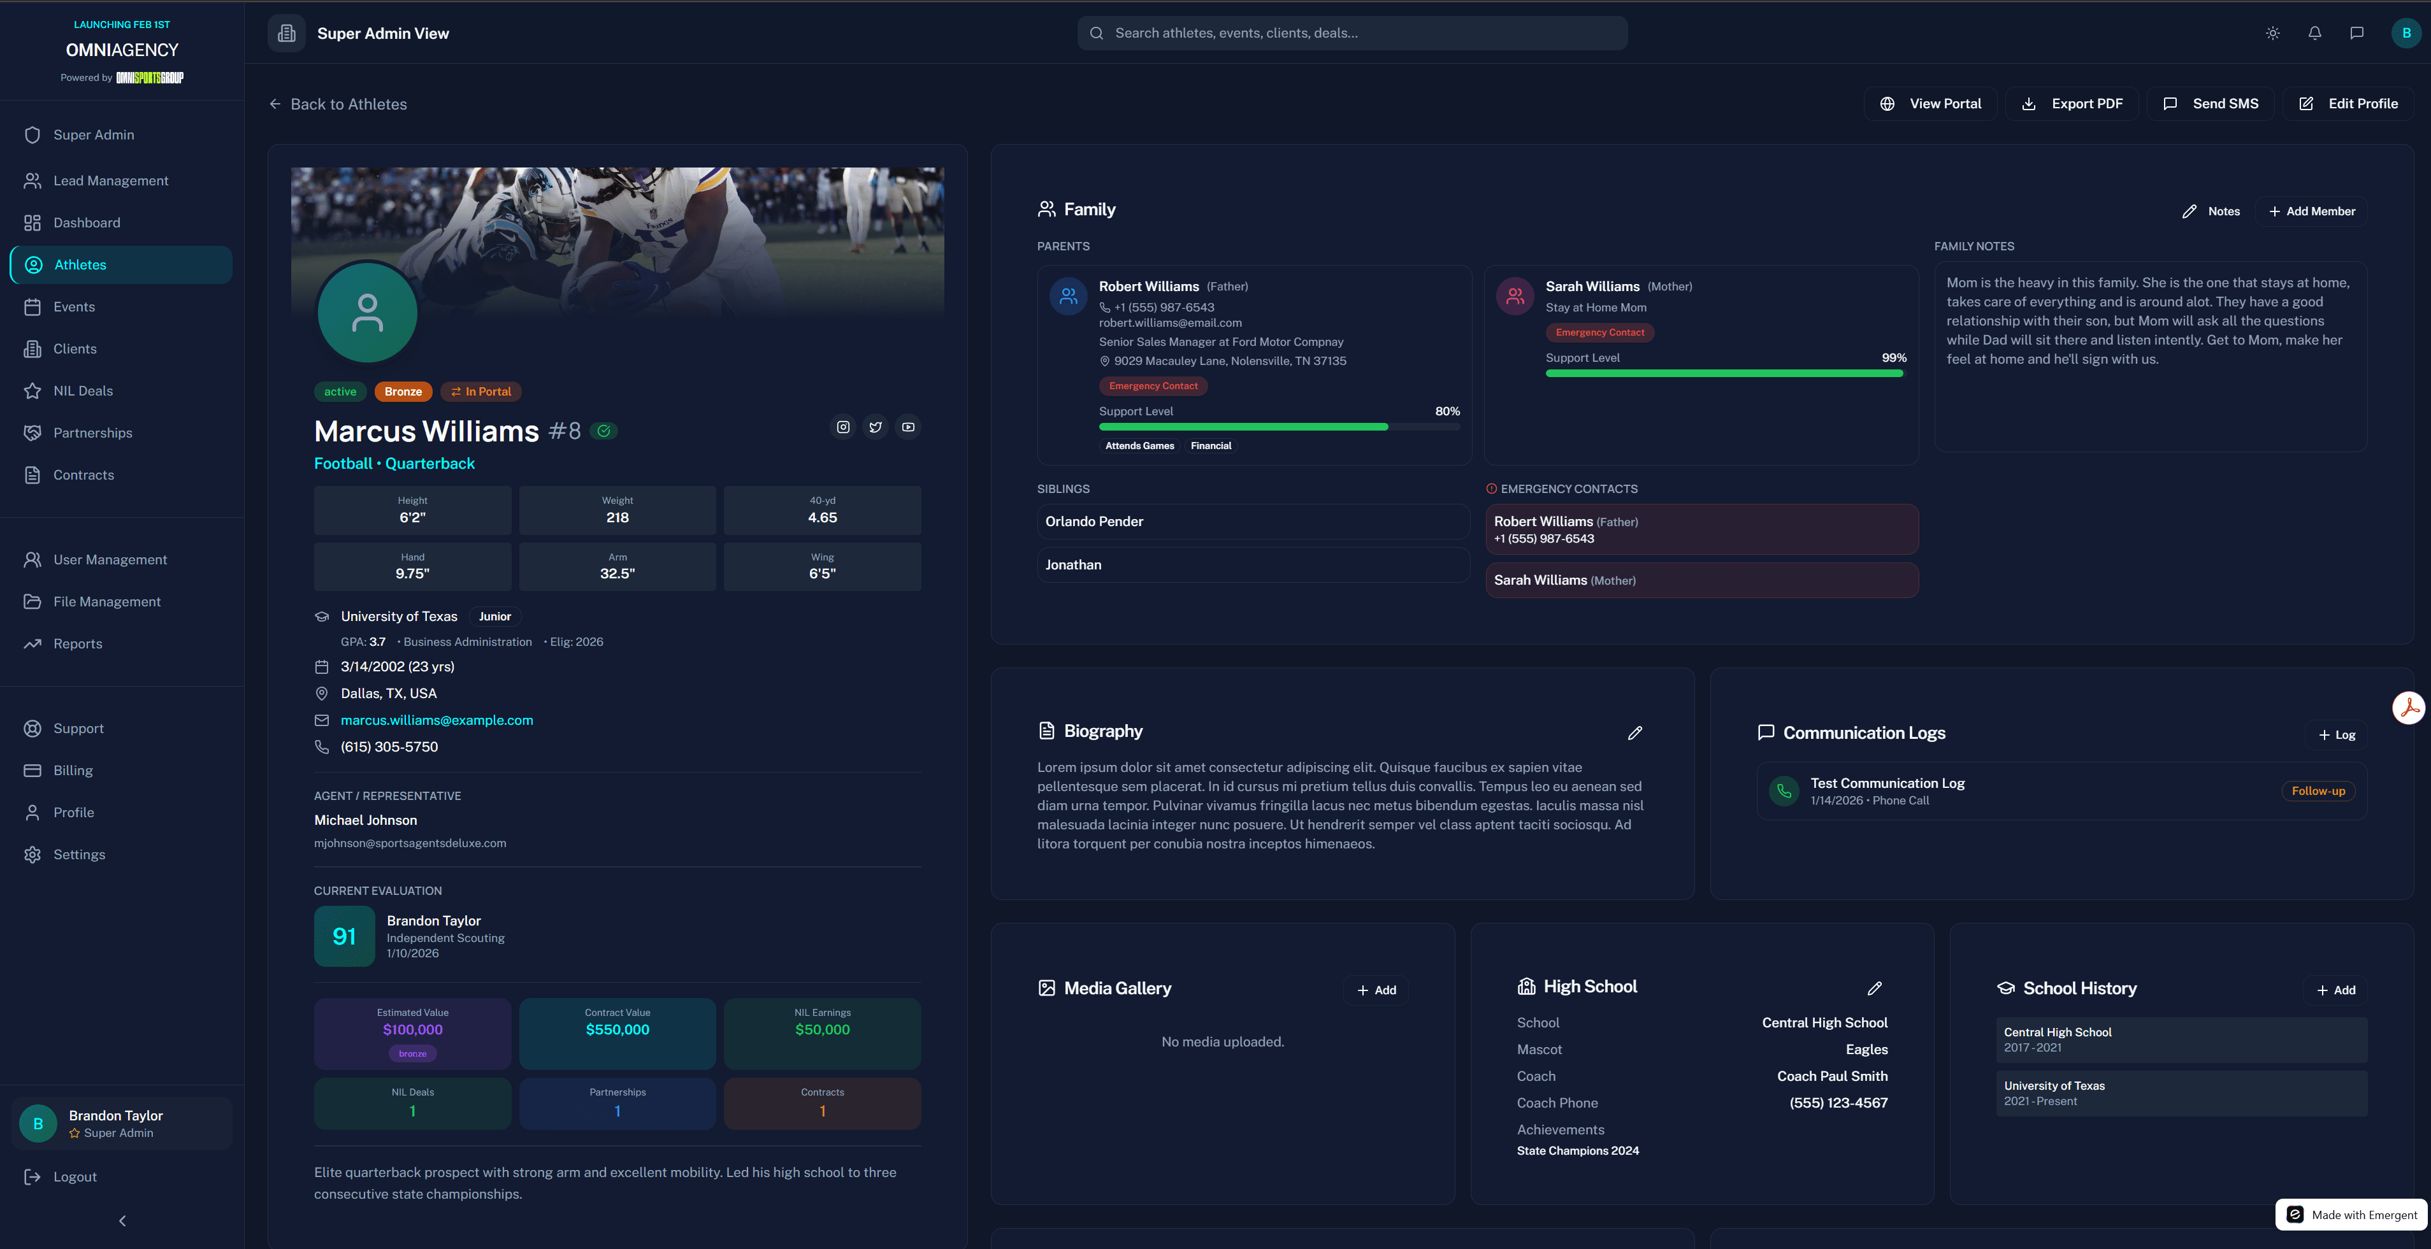Viewport: 2431px width, 1249px height.
Task: Click Central High School 2017-2021 history entry
Action: tap(2181, 1039)
